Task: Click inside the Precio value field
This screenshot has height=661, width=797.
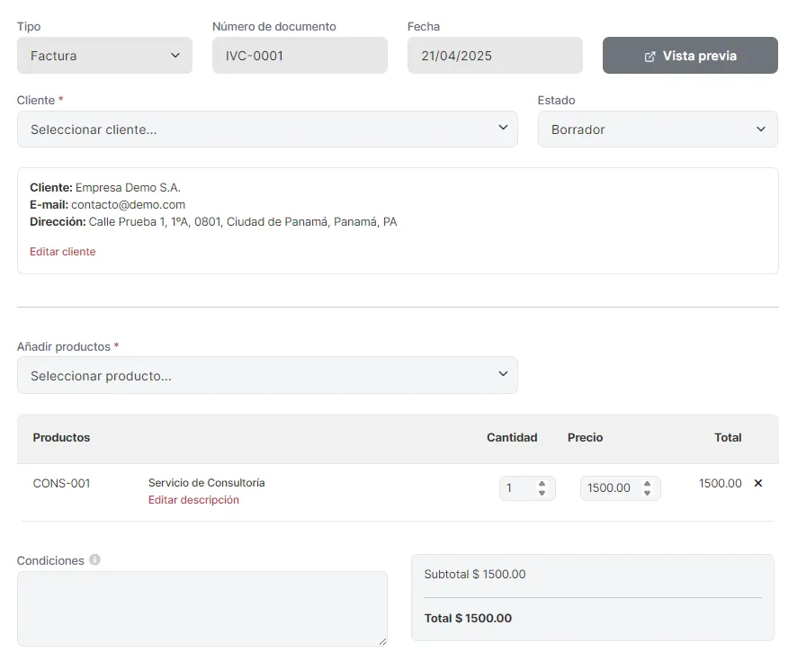Action: click(609, 488)
